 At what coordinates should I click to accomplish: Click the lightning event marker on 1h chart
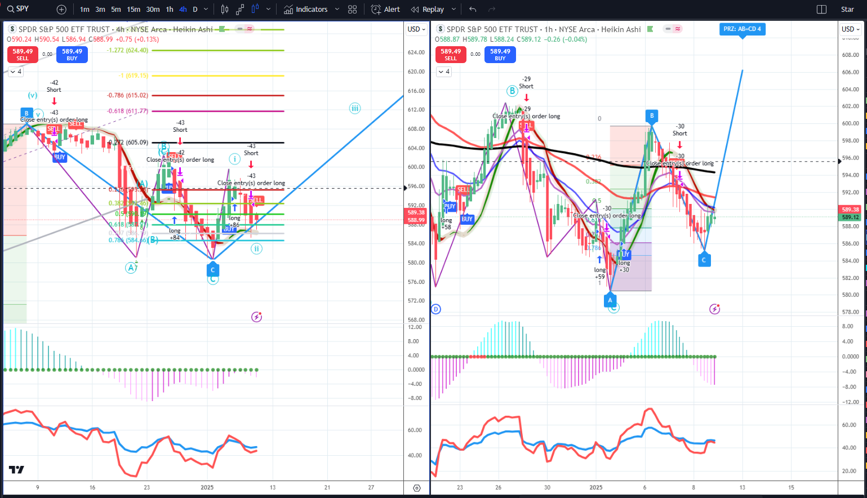point(715,309)
